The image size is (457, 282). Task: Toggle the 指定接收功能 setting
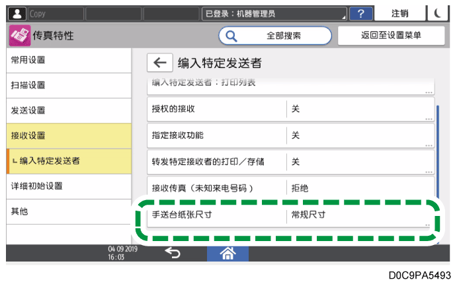click(x=290, y=135)
